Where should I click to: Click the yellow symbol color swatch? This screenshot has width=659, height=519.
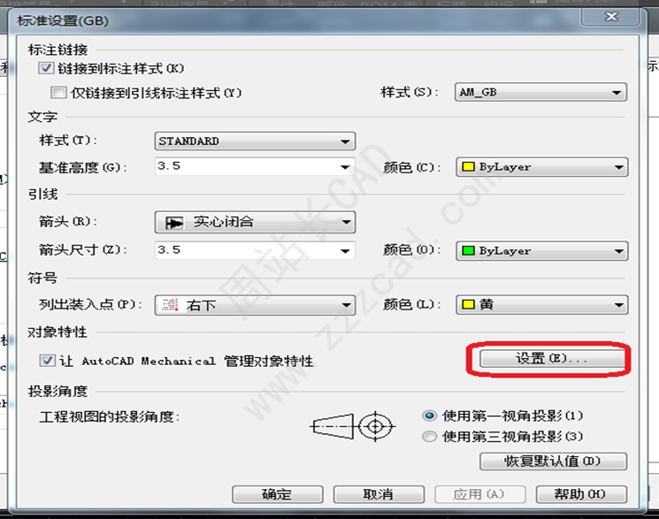[x=468, y=304]
